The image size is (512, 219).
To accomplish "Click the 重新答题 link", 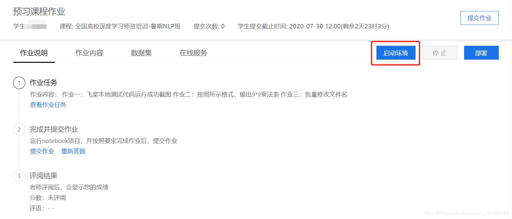I will [73, 151].
